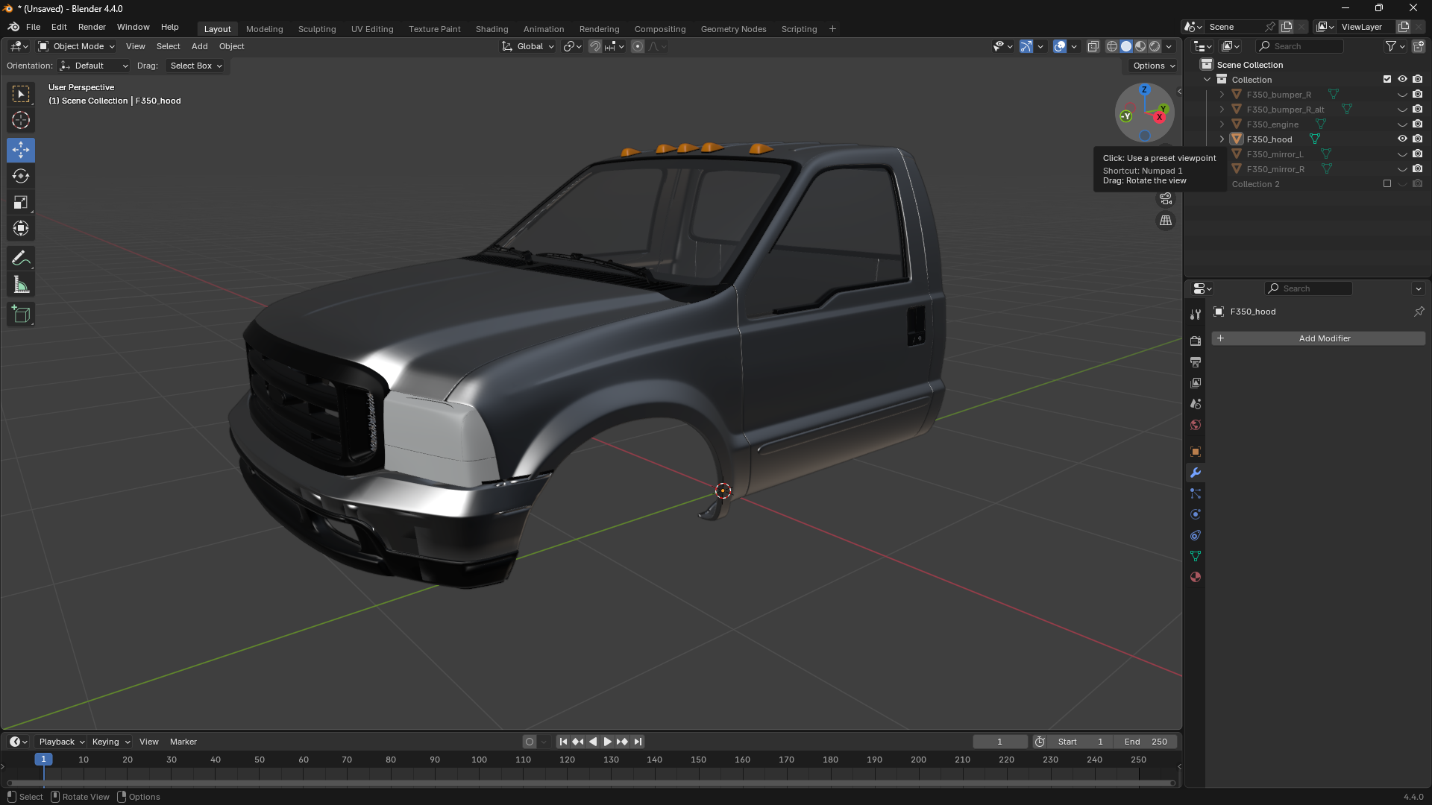Play the animation forward
The height and width of the screenshot is (805, 1432).
(x=607, y=742)
